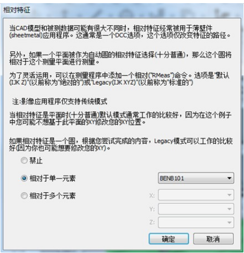Viewport: 244px width, 253px height.
Task: Select the 禁止 radio button
Action: click(x=24, y=161)
